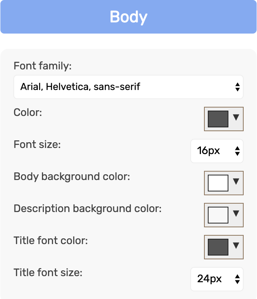The height and width of the screenshot is (299, 257).
Task: Click the Description background color swatch
Action: click(218, 215)
